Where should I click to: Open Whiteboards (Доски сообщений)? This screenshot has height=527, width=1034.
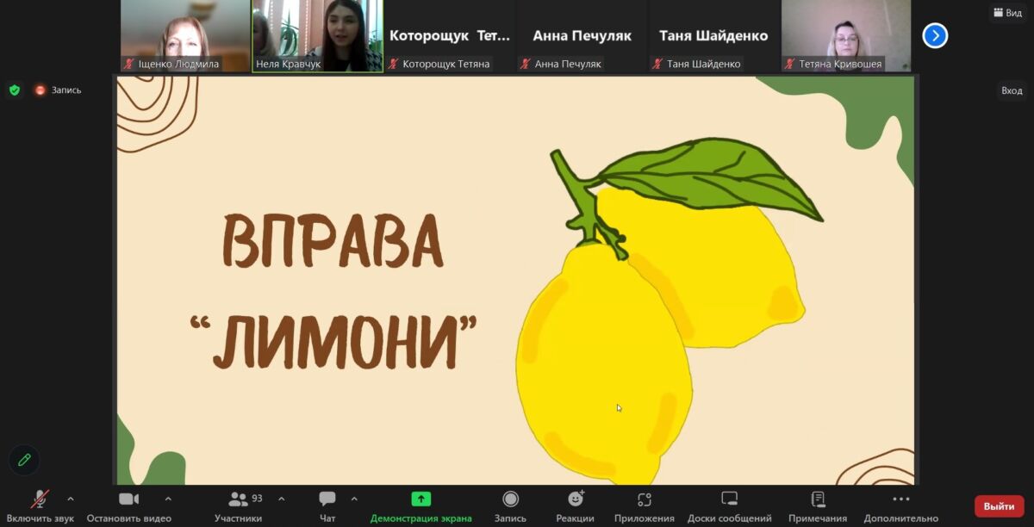[x=729, y=506]
